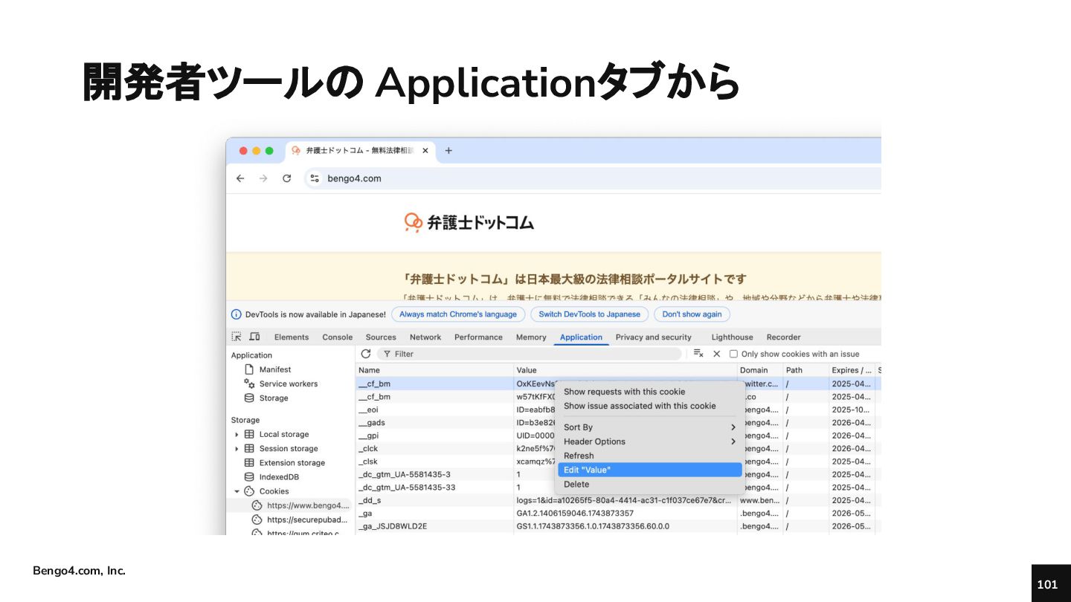This screenshot has width=1071, height=602.
Task: Sort by the Expires column header
Action: tap(852, 370)
